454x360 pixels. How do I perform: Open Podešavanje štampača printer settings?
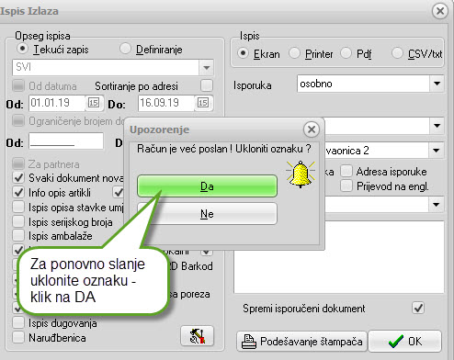[301, 342]
